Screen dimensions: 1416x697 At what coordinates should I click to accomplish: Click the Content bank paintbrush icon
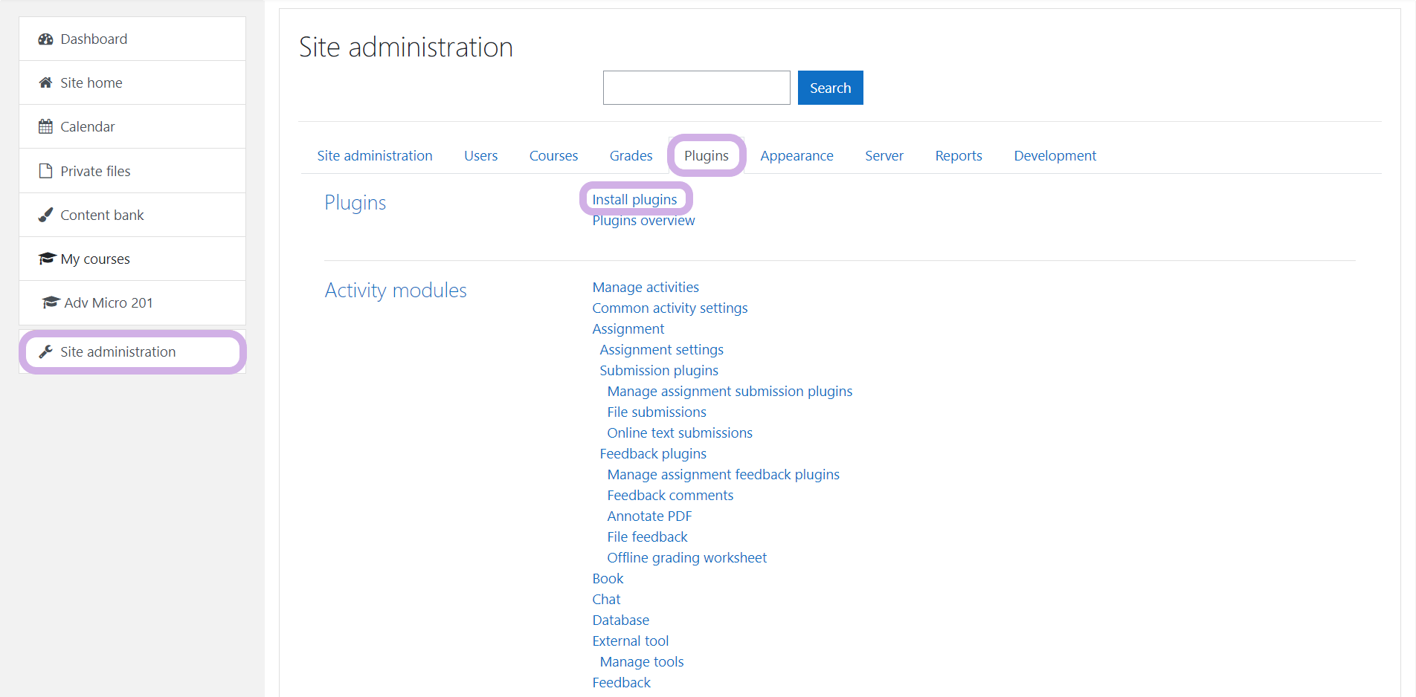(45, 215)
